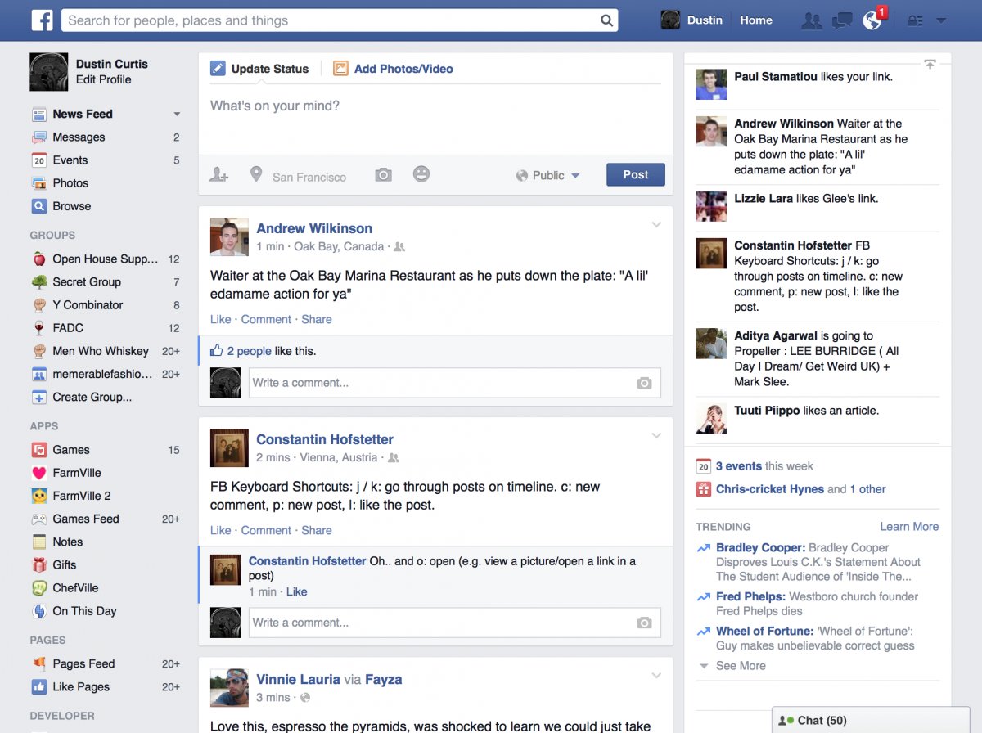Click the location pin icon in composer

point(256,175)
